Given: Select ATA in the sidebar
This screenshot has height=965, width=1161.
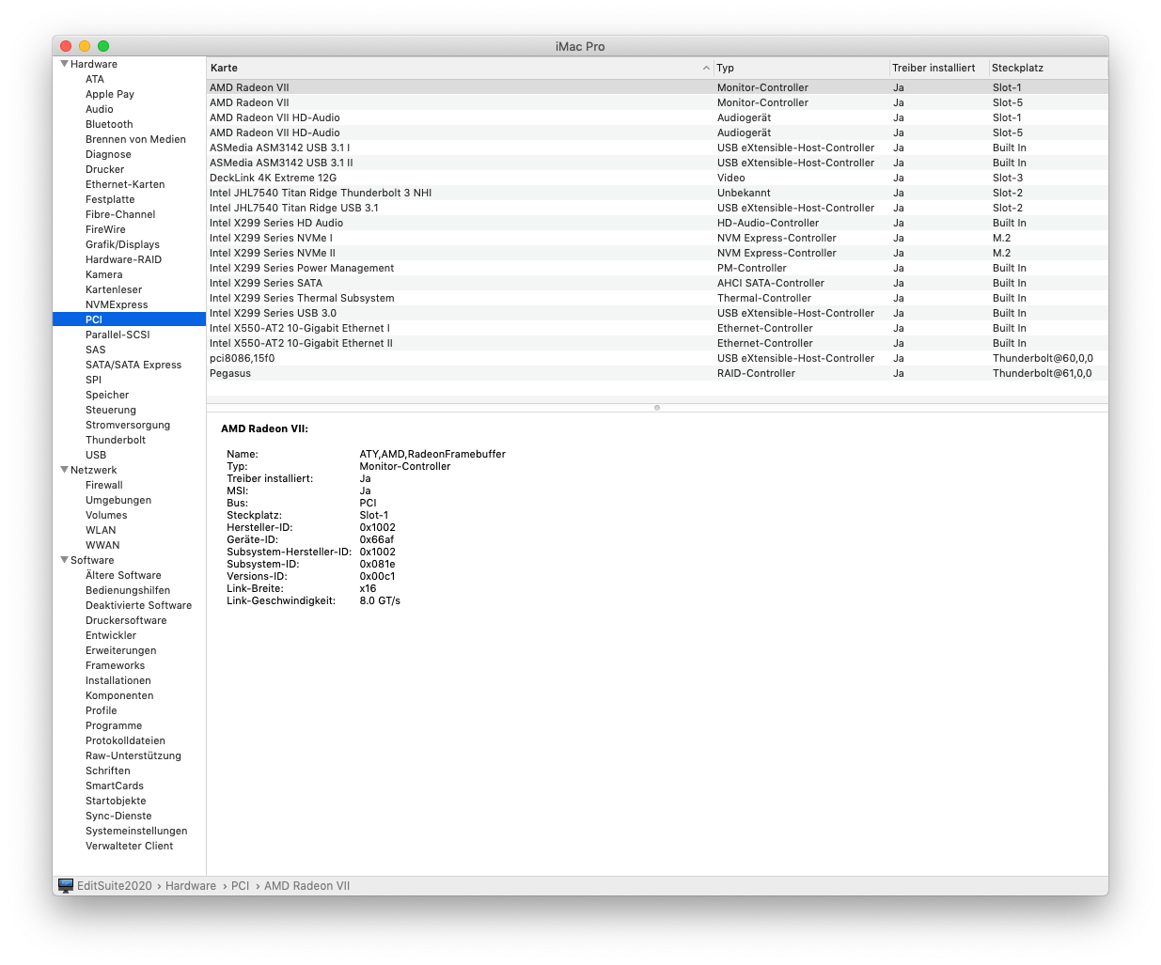Looking at the screenshot, I should 95,79.
